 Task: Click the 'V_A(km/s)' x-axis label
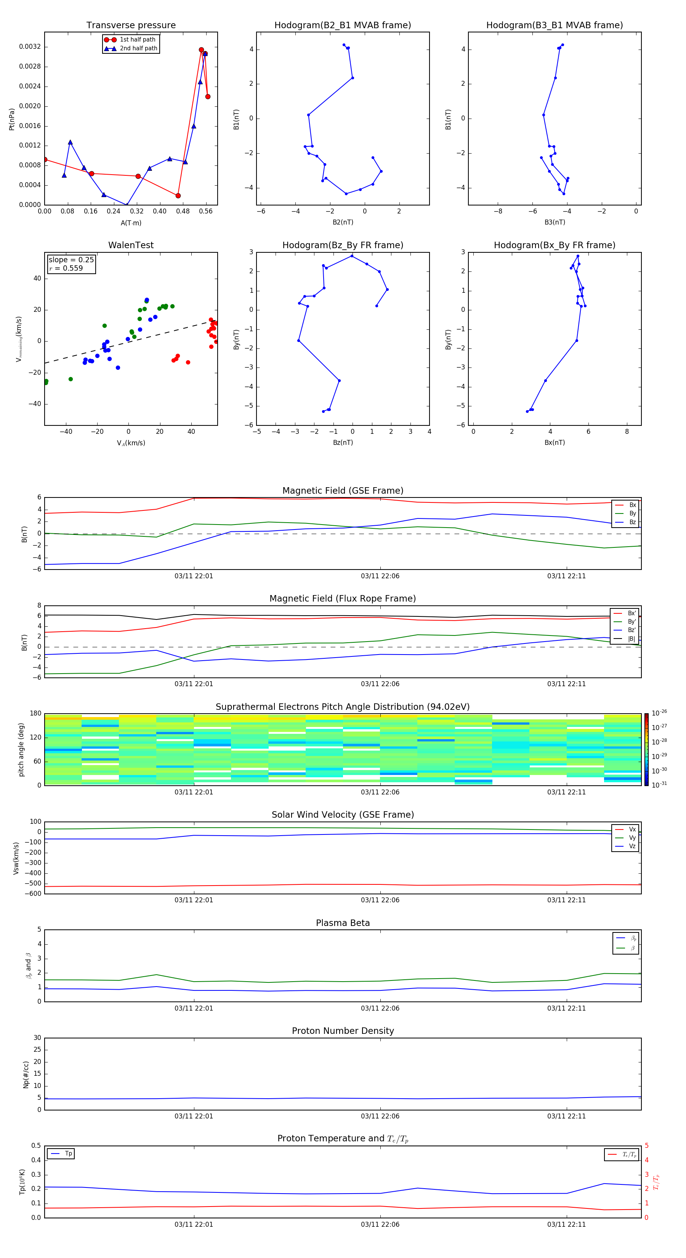tap(131, 443)
